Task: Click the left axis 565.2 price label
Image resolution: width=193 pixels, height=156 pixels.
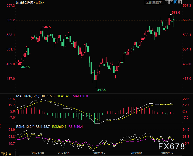Action: click(11, 20)
